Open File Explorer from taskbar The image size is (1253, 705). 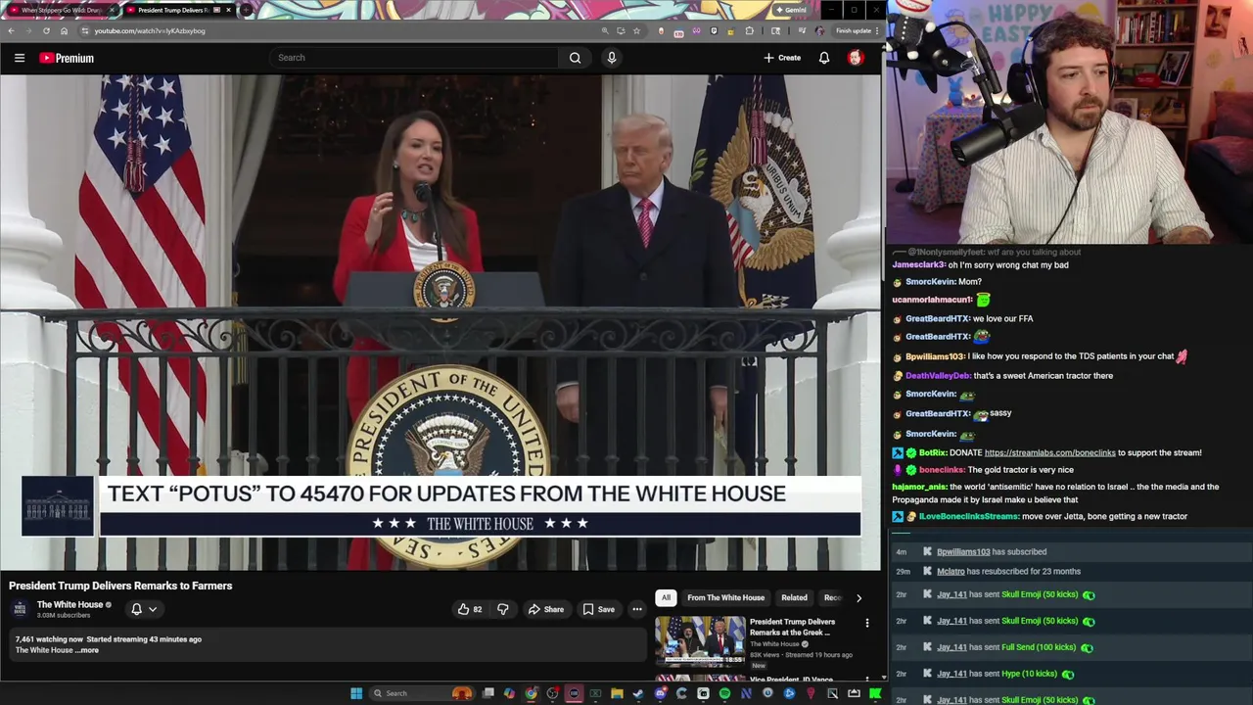tap(617, 693)
